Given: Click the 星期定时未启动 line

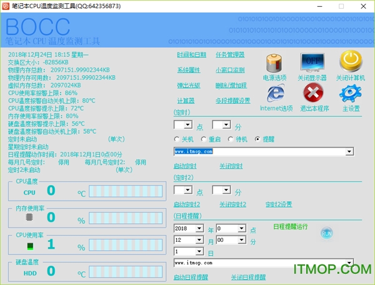Looking at the screenshot, I should (28, 147).
